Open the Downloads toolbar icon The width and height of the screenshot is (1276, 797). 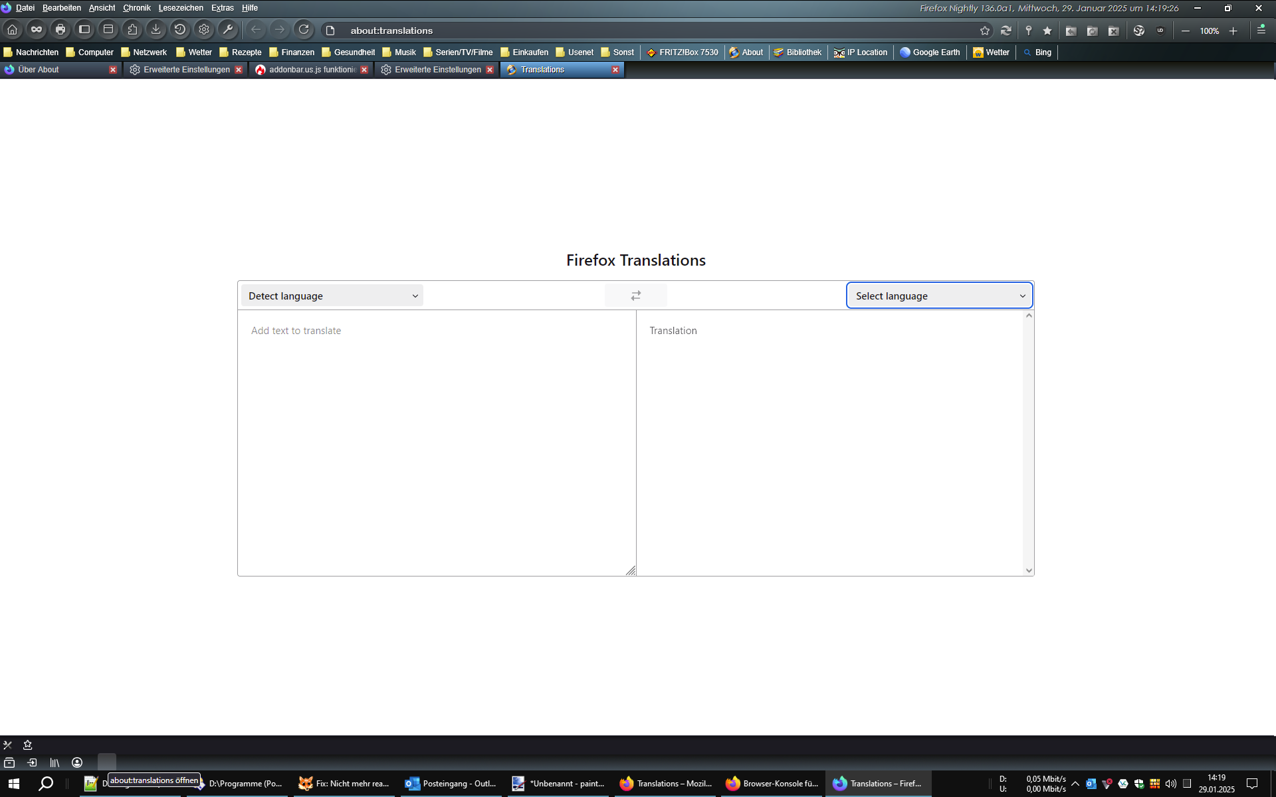156,30
